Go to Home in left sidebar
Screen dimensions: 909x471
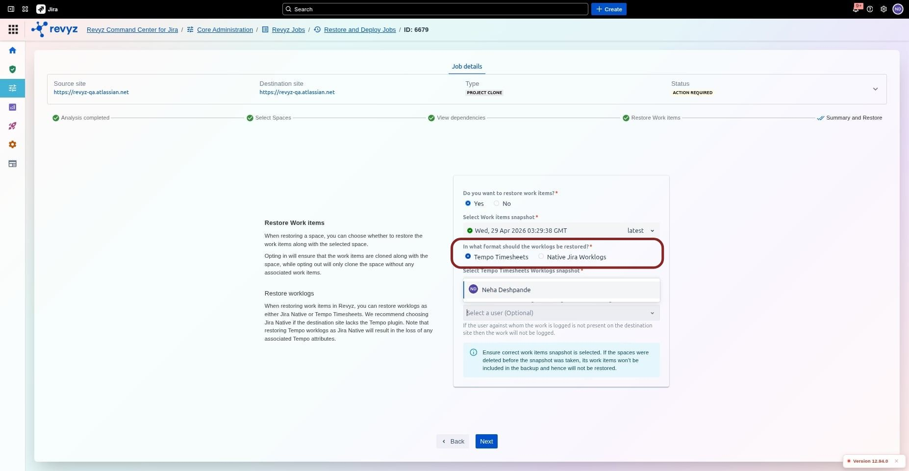13,50
